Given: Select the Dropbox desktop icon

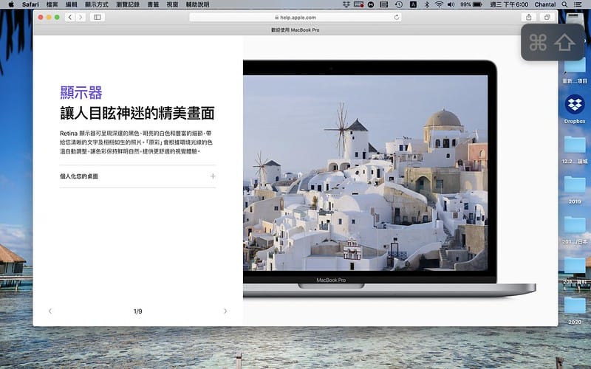Looking at the screenshot, I should point(575,108).
